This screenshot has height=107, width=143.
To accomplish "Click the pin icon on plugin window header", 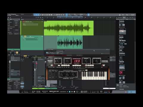I will [x=107, y=50].
